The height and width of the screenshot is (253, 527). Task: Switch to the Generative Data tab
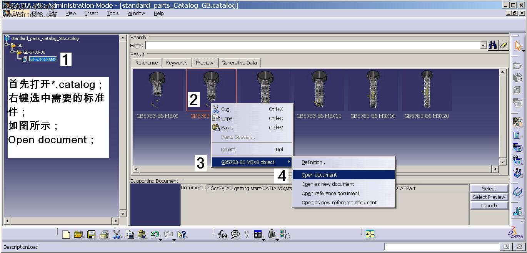(x=239, y=63)
